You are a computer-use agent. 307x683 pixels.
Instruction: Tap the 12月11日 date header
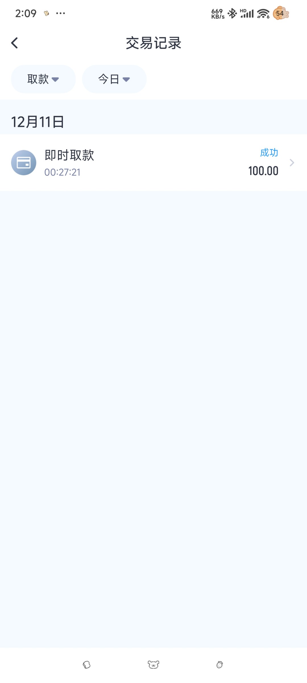click(x=38, y=122)
